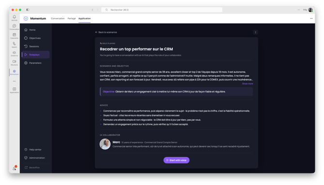
Task: Expand the text with Show more
Action: (248, 84)
